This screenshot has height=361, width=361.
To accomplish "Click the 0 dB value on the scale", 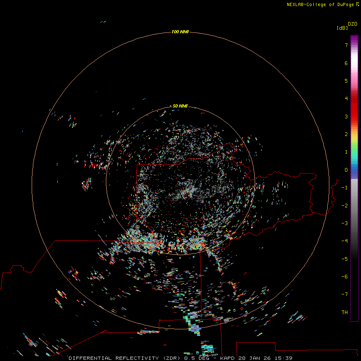I will 346,170.
